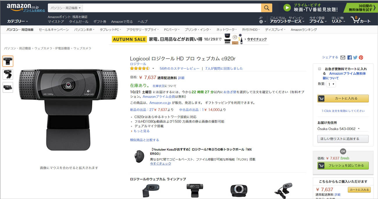
Task: Click the ロジクール brand link
Action: point(138,64)
